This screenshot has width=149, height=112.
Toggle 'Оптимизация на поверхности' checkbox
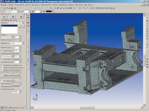coord(2,59)
